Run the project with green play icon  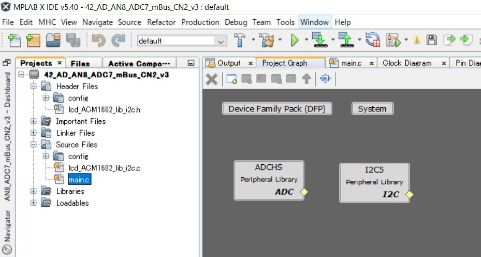[x=295, y=40]
